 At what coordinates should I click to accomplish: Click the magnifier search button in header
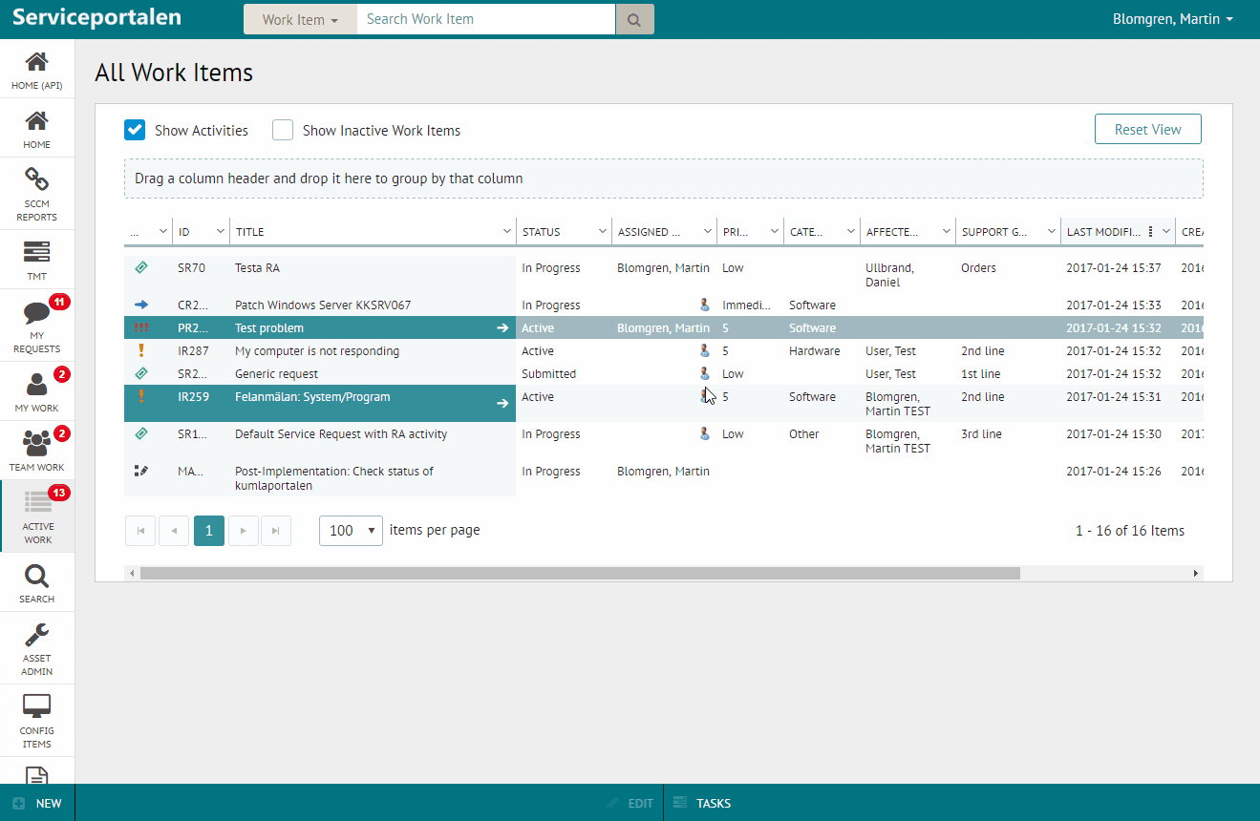634,19
